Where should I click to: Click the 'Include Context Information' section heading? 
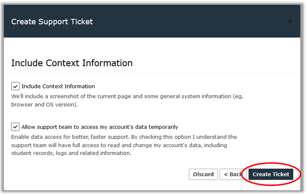coord(72,63)
